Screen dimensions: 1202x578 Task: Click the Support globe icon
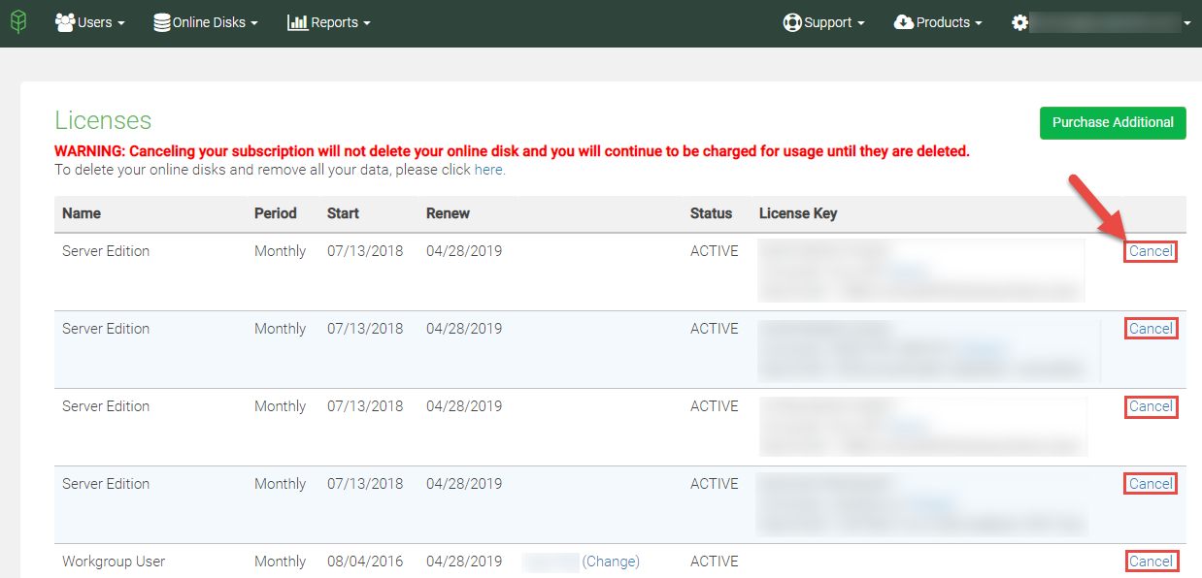coord(791,21)
